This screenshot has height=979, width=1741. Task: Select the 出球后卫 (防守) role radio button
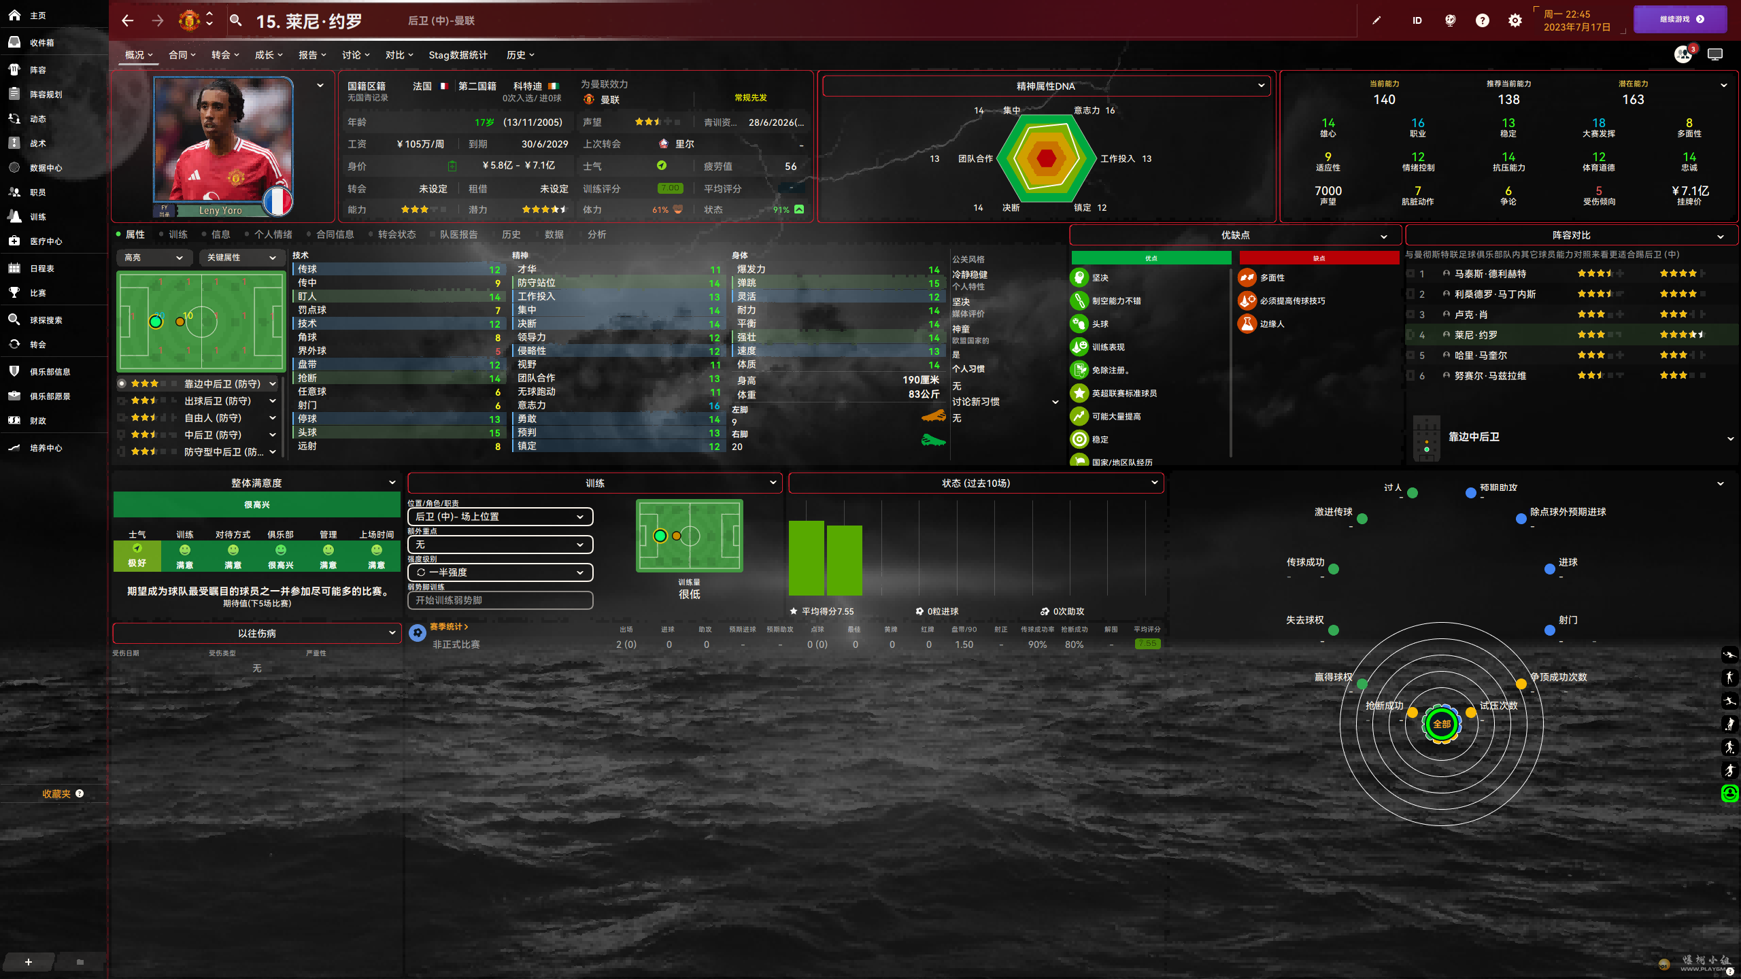[x=122, y=400]
